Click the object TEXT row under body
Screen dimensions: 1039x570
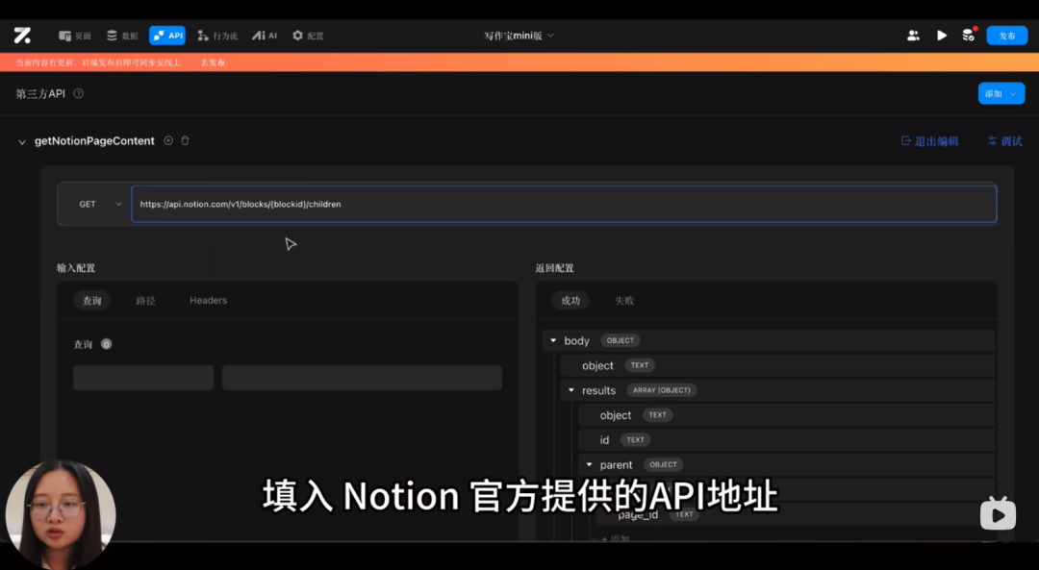click(x=777, y=365)
